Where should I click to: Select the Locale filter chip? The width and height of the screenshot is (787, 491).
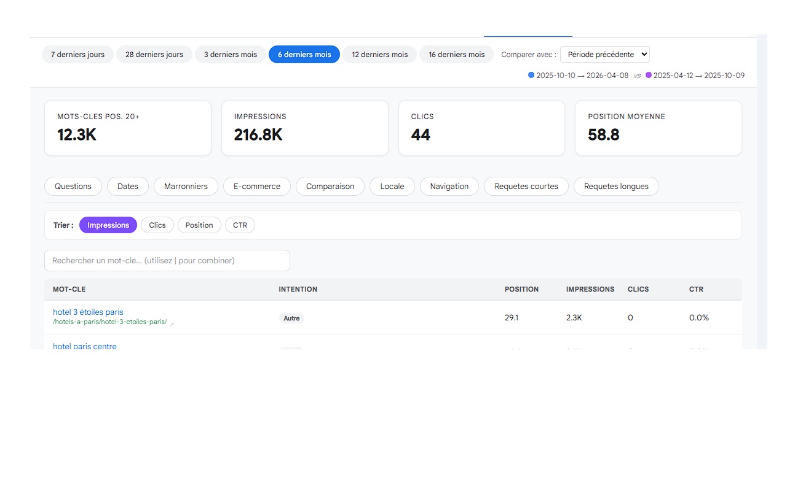point(392,187)
